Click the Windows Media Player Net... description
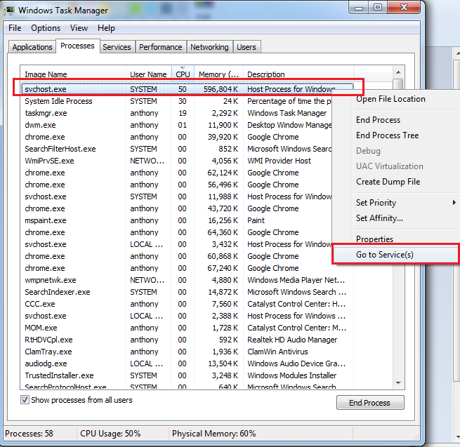Image resolution: width=460 pixels, height=447 pixels. 296,280
